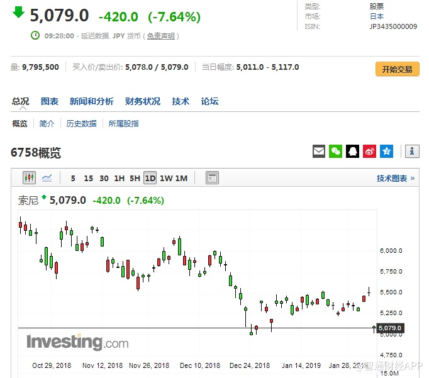This screenshot has height=378, width=429.
Task: Click the 开始交易 button
Action: point(397,69)
